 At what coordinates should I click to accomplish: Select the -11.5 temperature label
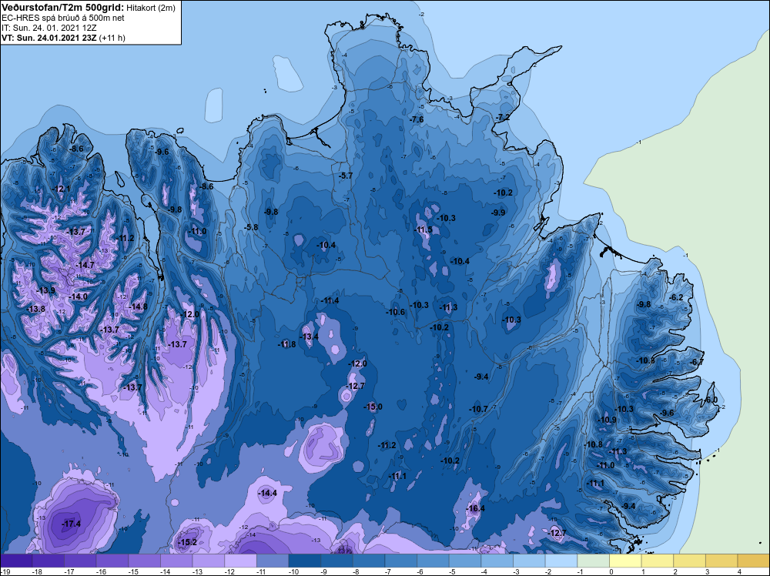(x=423, y=229)
